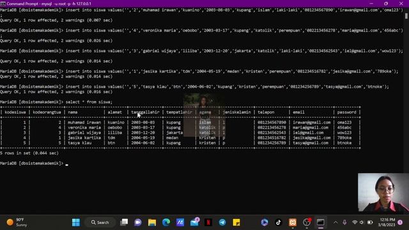Open the notification center badge

(x=400, y=222)
